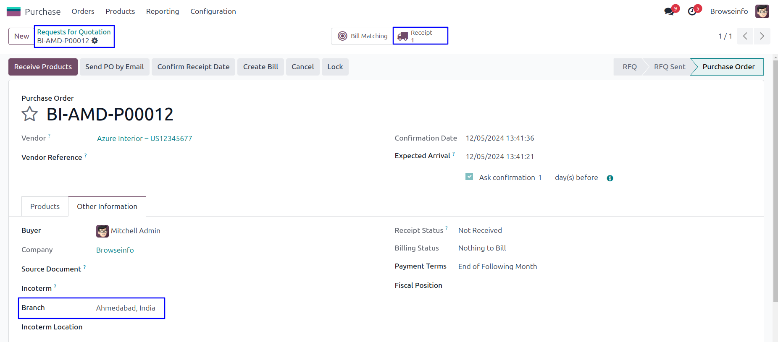Viewport: 778px width, 342px height.
Task: Select the RFQ status stage
Action: tap(629, 67)
